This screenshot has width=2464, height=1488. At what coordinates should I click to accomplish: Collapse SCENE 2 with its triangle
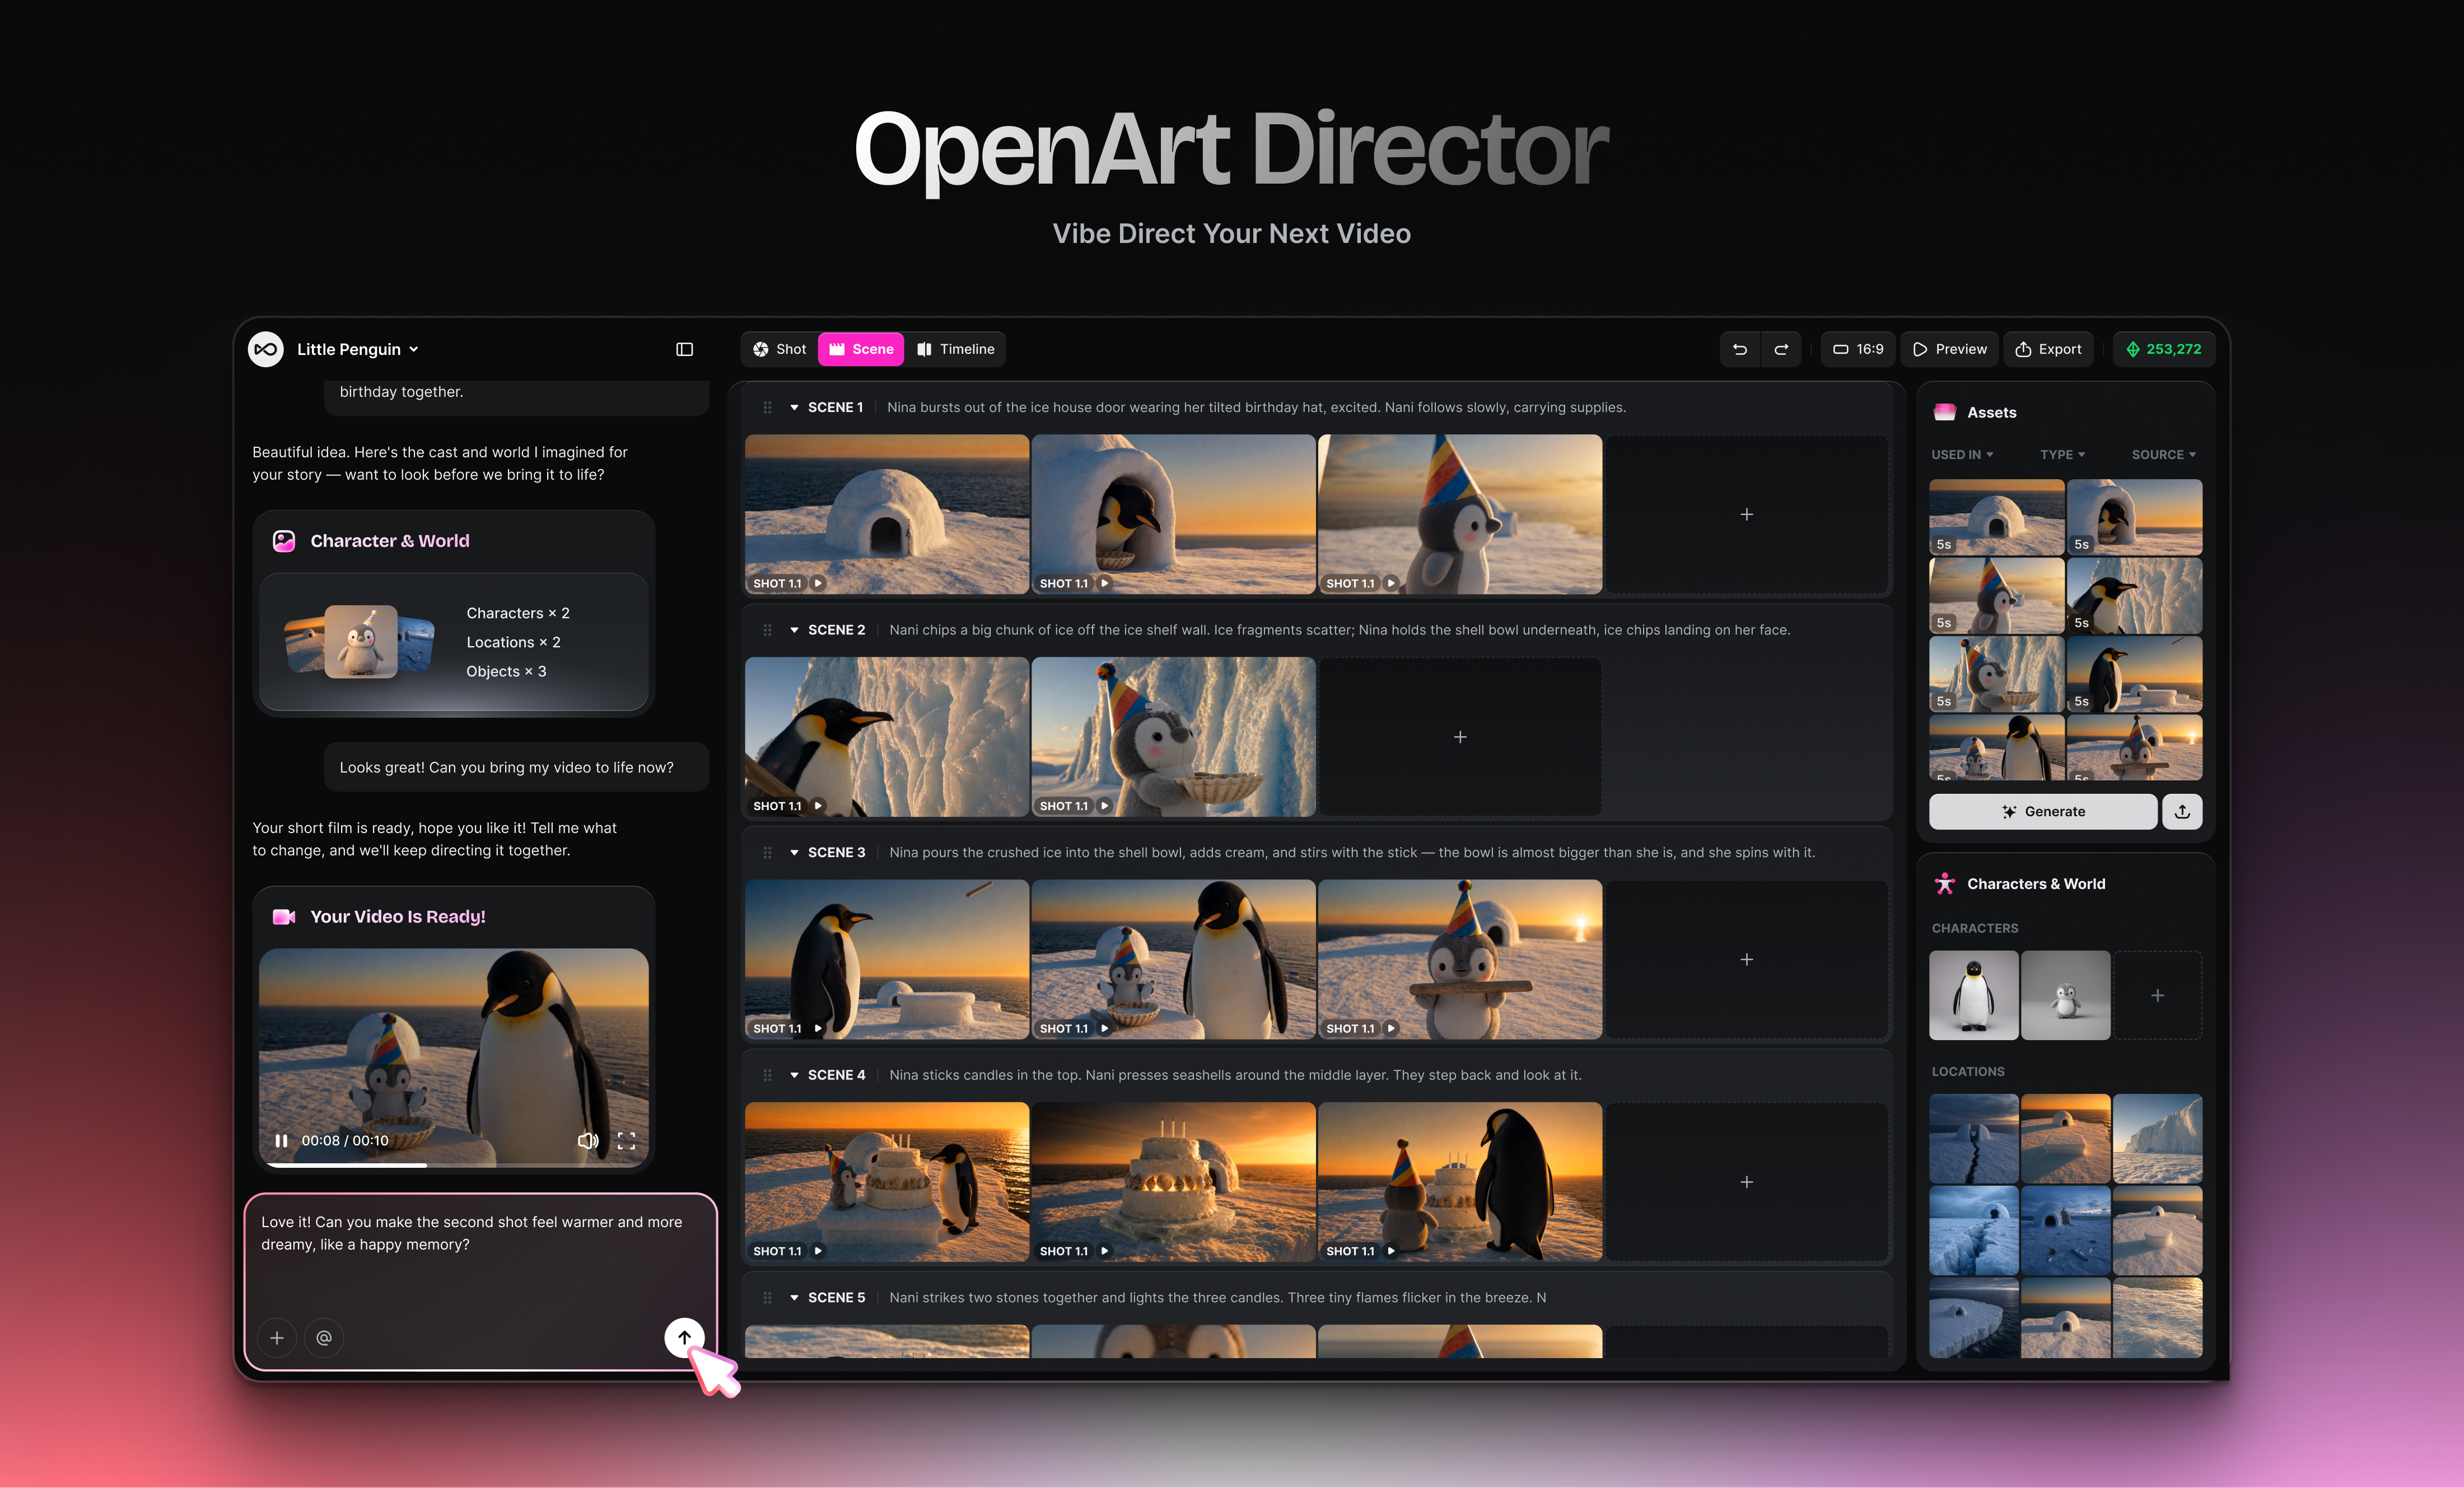[794, 630]
